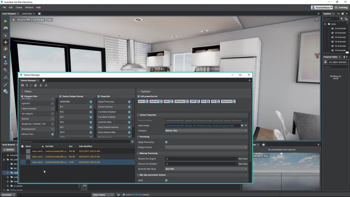350x197 pixels.
Task: Click the list options icon beside texture search
Action: click(x=132, y=142)
